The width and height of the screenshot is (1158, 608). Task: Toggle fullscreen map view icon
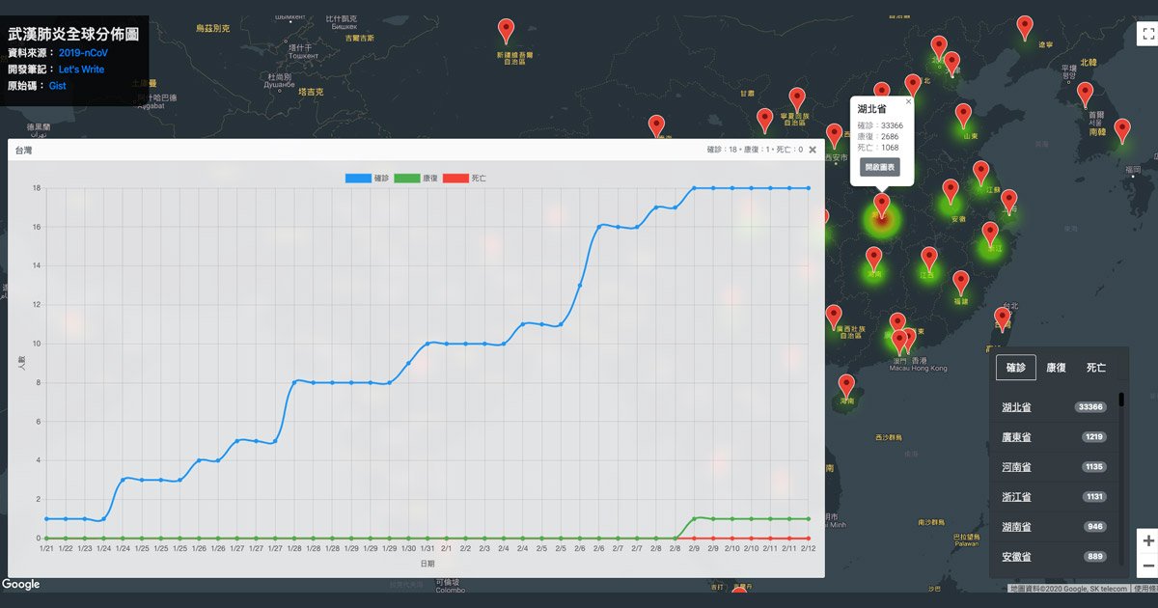point(1147,33)
